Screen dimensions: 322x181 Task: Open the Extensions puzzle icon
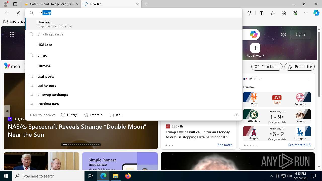click(x=249, y=13)
